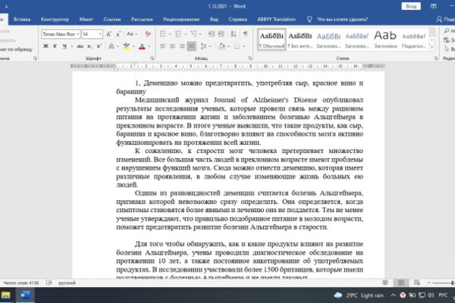Open the Ссылки tab
The height and width of the screenshot is (303, 455).
pyautogui.click(x=112, y=19)
